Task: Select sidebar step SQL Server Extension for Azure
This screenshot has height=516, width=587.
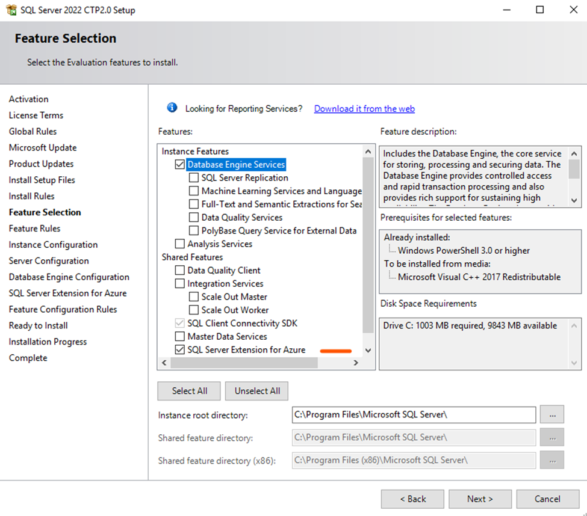Action: [68, 293]
